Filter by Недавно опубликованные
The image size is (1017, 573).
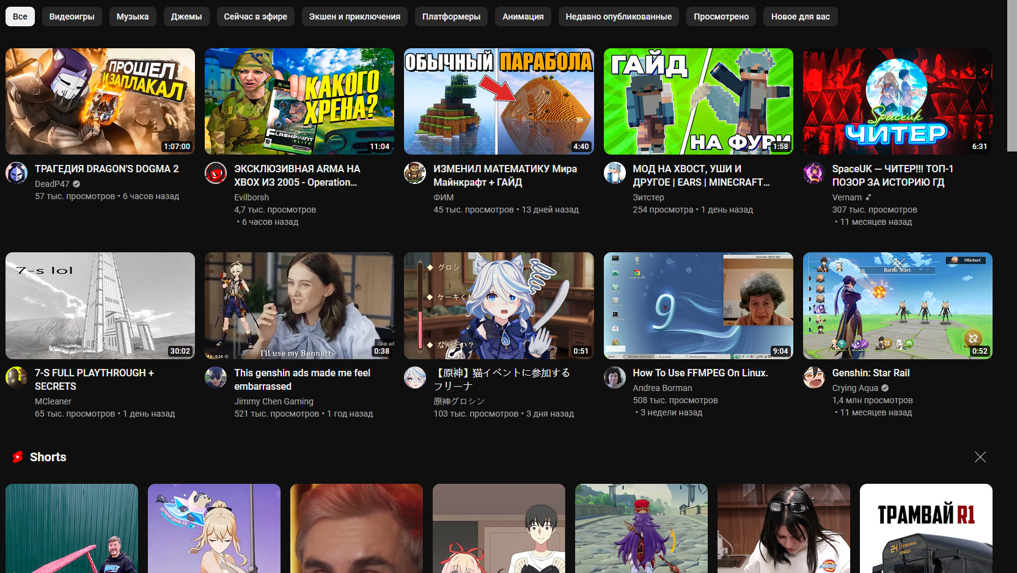(x=619, y=16)
